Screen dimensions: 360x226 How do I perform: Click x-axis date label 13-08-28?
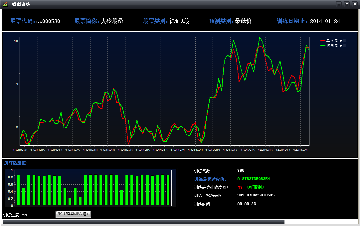(x=20, y=150)
